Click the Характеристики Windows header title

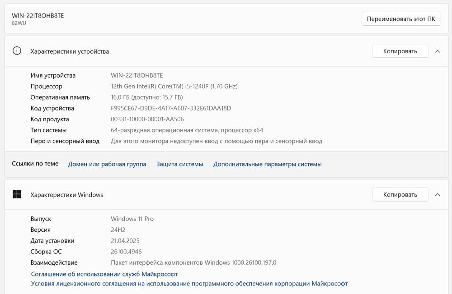(66, 195)
